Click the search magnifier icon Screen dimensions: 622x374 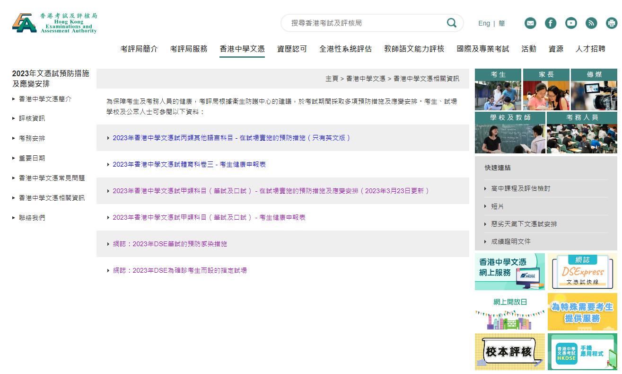coord(452,23)
